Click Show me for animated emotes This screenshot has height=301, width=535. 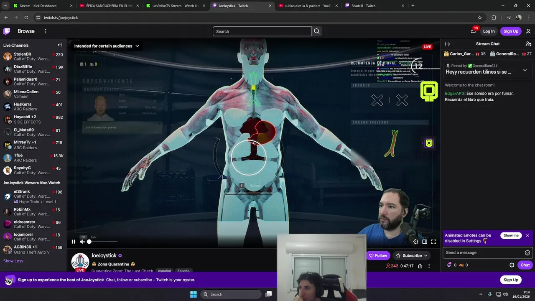[x=511, y=235]
